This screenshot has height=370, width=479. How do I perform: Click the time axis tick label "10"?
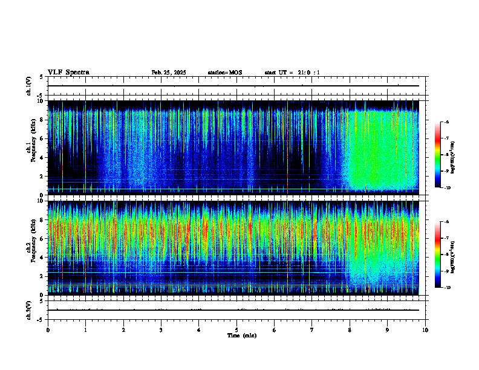[x=425, y=330]
